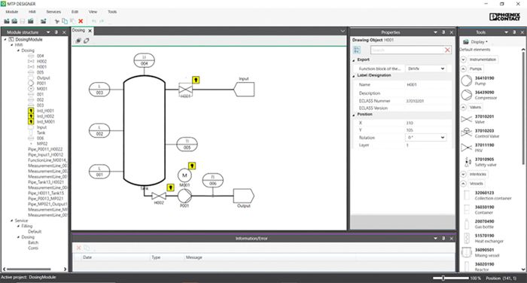Choose the Safety valve symbol 37010905
Image resolution: width=527 pixels, height=283 pixels.
pyautogui.click(x=468, y=162)
